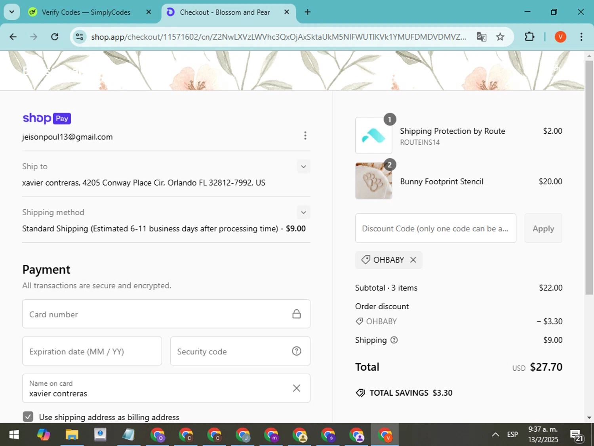Click the Shipping info help icon
The height and width of the screenshot is (446, 594).
click(394, 340)
